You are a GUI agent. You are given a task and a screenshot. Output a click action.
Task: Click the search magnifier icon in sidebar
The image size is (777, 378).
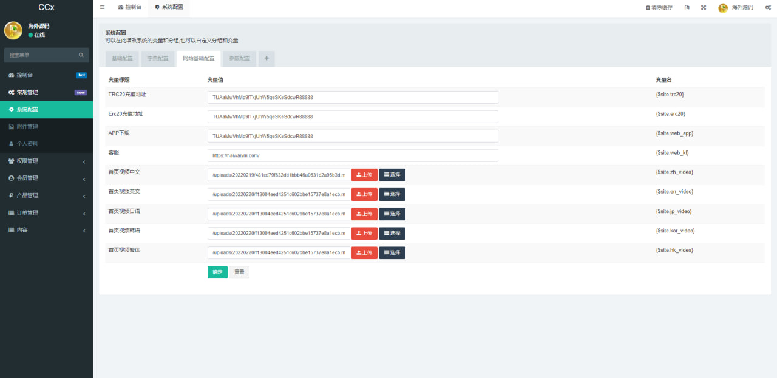[x=81, y=55]
